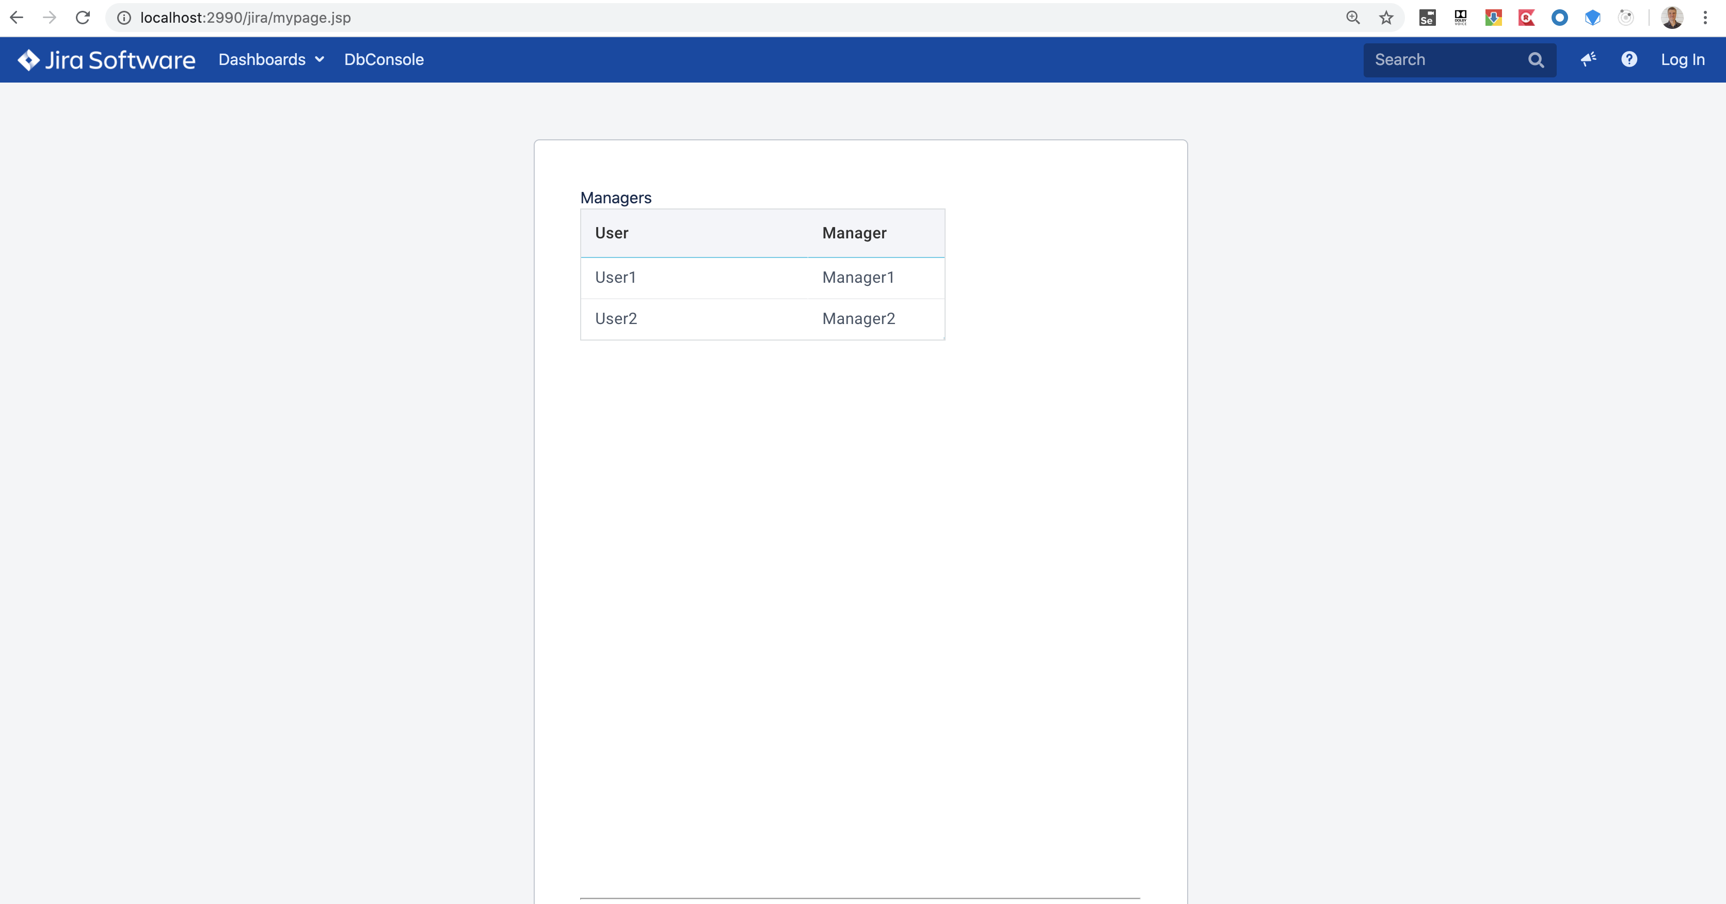Click the blue shield extension icon
Image resolution: width=1726 pixels, height=904 pixels.
pos(1593,18)
